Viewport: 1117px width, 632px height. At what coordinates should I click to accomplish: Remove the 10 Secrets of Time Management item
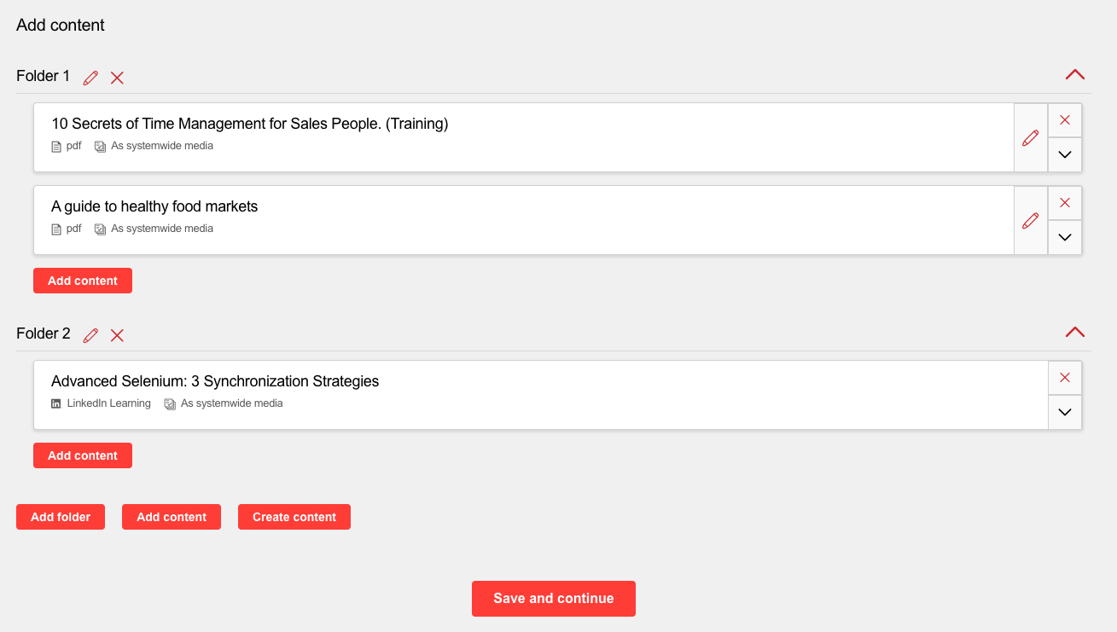(x=1064, y=120)
